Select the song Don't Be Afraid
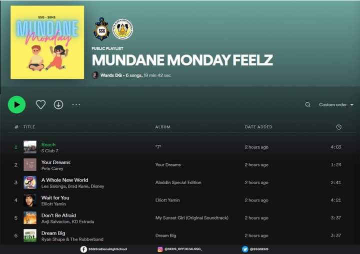360x254 pixels. coord(58,216)
